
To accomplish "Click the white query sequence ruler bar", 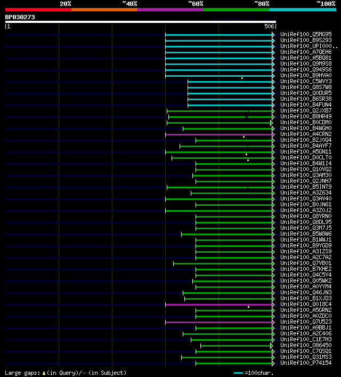I will click(x=141, y=22).
